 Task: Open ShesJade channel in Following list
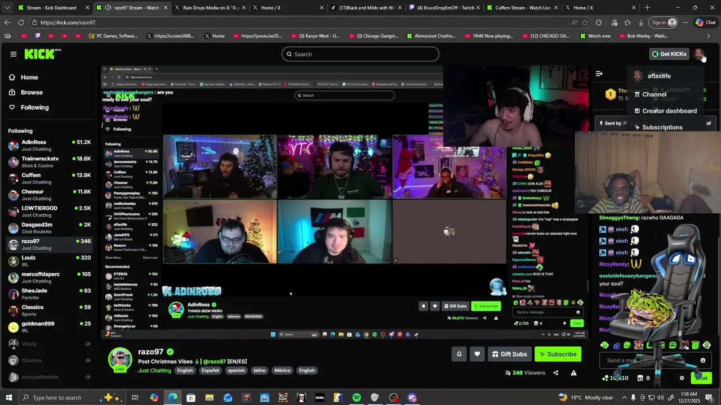(50, 294)
